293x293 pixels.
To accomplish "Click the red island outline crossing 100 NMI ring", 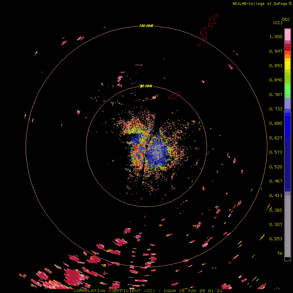I will coord(204,34).
